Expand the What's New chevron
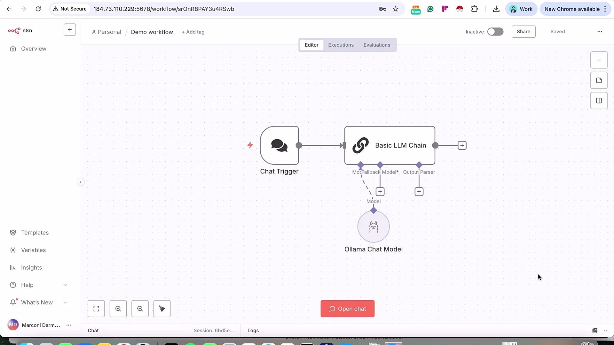Screen dimensions: 614x345 [65, 303]
